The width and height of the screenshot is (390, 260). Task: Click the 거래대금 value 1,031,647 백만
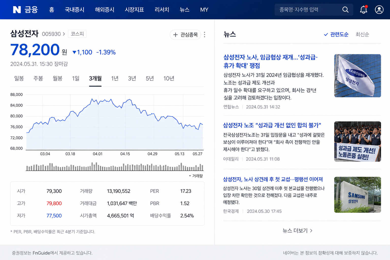122,203
